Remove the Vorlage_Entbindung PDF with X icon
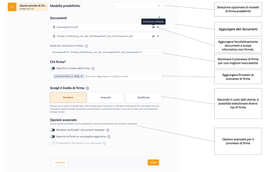The width and height of the screenshot is (267, 172). point(158,36)
